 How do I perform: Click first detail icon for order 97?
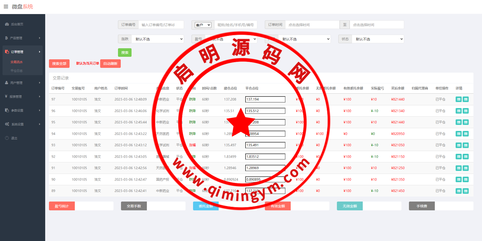458,100
